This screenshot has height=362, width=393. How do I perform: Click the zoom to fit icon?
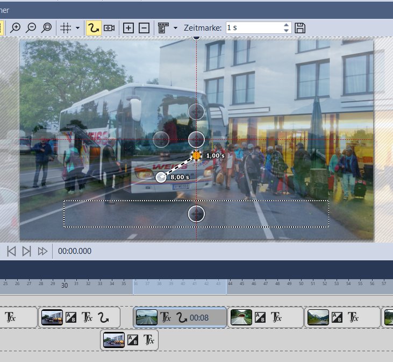(x=47, y=27)
